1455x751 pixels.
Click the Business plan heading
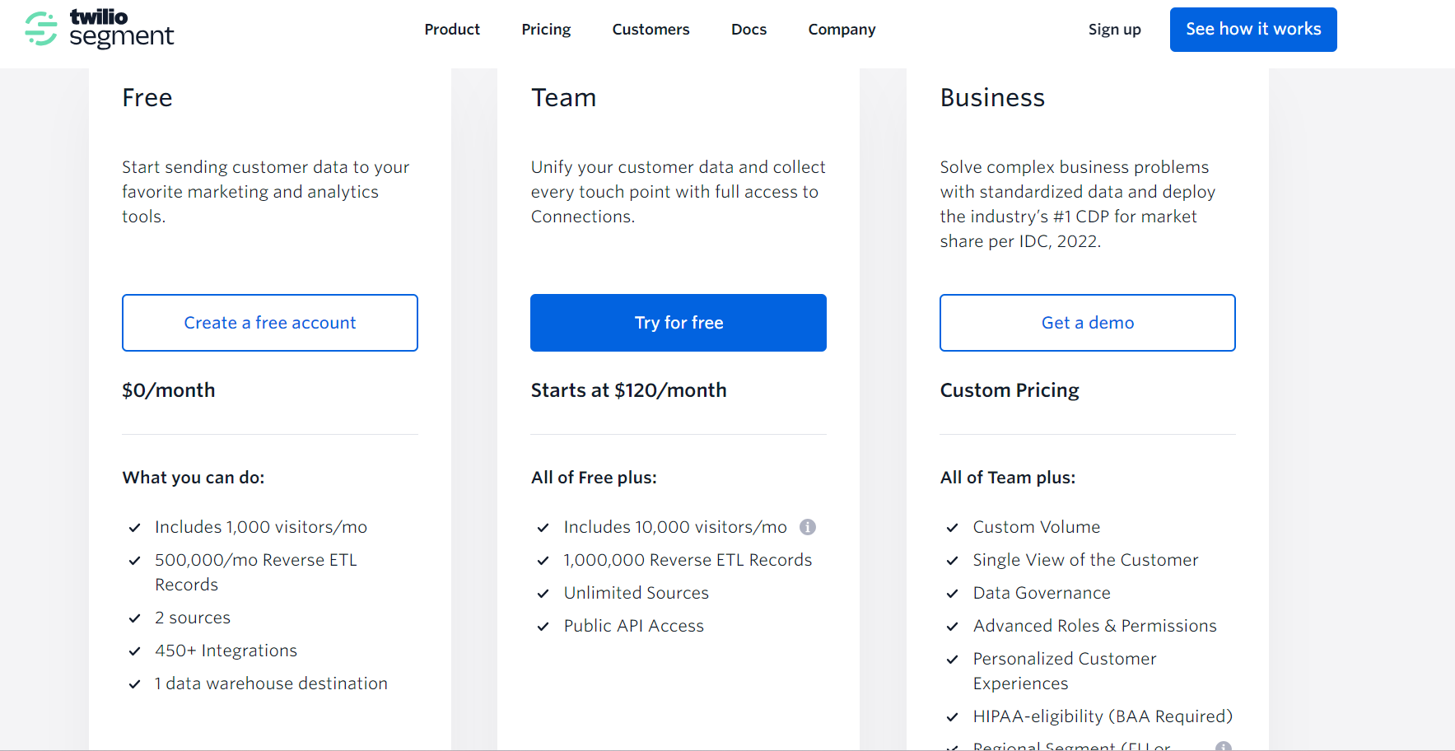click(992, 98)
